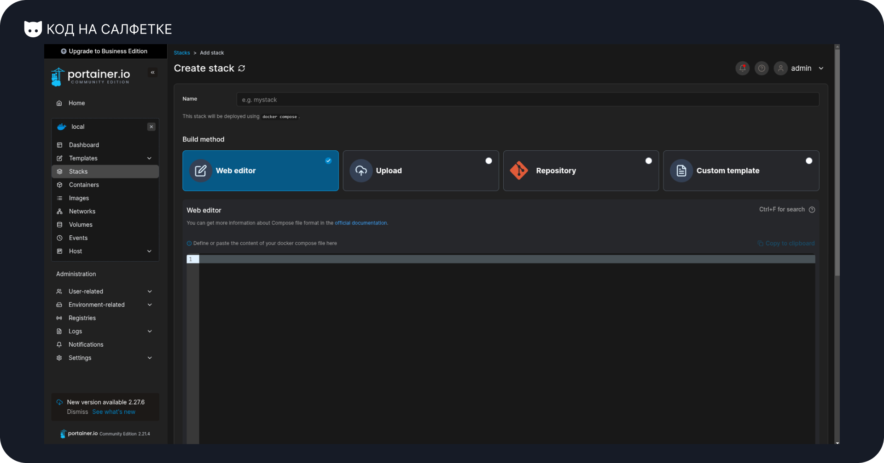Open the official documentation link
The width and height of the screenshot is (884, 463).
tap(361, 223)
